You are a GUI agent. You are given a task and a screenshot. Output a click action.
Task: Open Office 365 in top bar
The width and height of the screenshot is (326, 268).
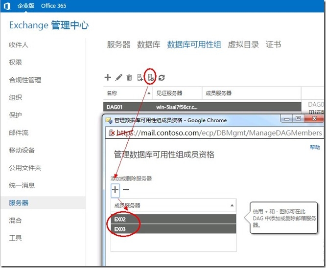pyautogui.click(x=54, y=6)
